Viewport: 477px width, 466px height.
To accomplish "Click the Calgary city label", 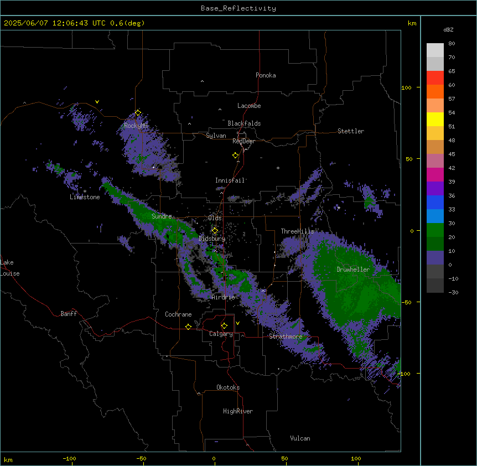I will click(221, 334).
